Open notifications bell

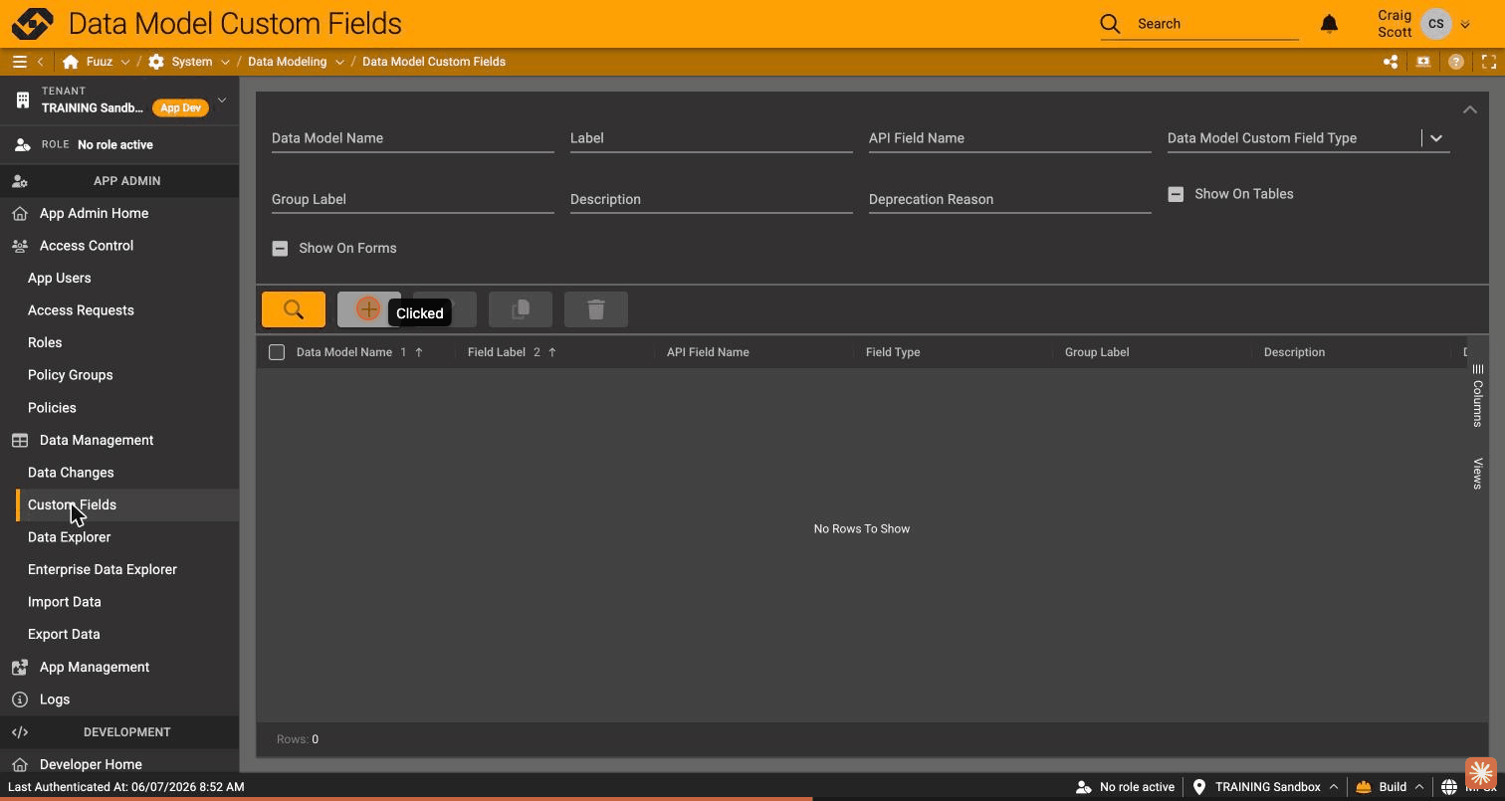[1329, 24]
